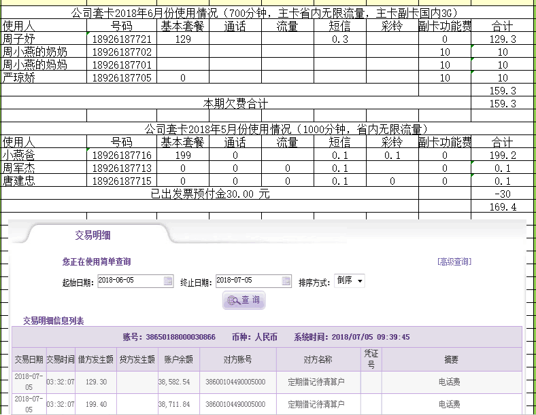
Task: Click the 起始日期 date input field
Action: pos(130,281)
